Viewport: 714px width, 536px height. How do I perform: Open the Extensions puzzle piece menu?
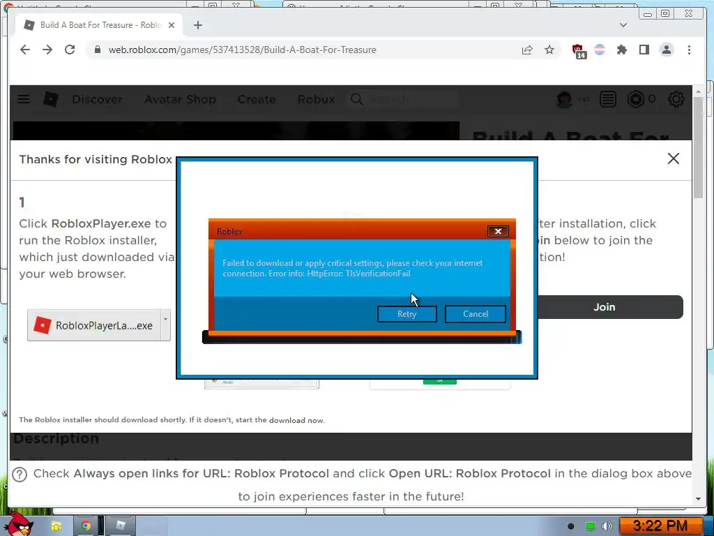click(x=621, y=50)
